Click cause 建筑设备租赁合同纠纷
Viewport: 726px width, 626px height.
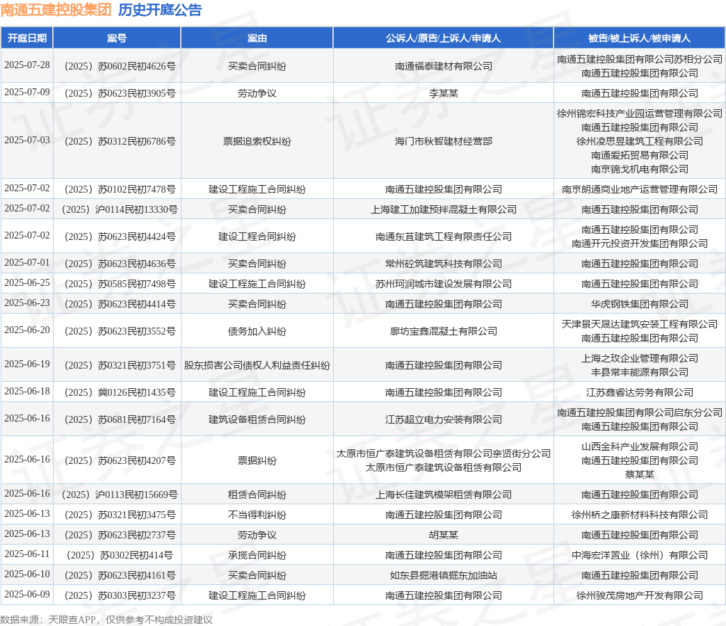[x=257, y=419]
